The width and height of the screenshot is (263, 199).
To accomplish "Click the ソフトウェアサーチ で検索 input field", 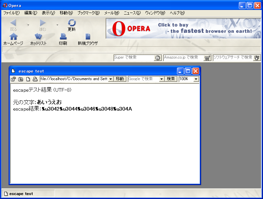I will click(x=233, y=58).
